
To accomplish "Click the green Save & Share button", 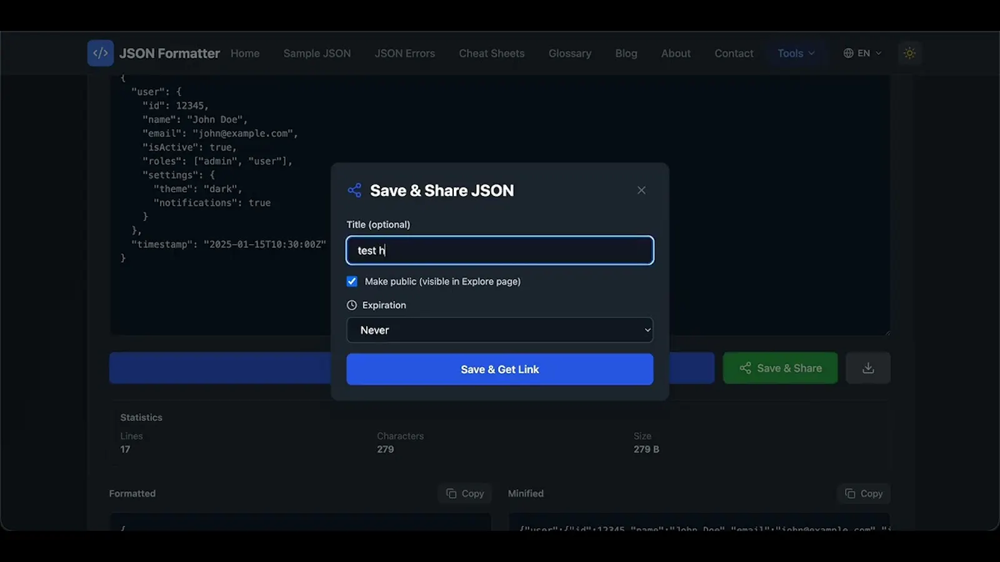I will tap(780, 368).
